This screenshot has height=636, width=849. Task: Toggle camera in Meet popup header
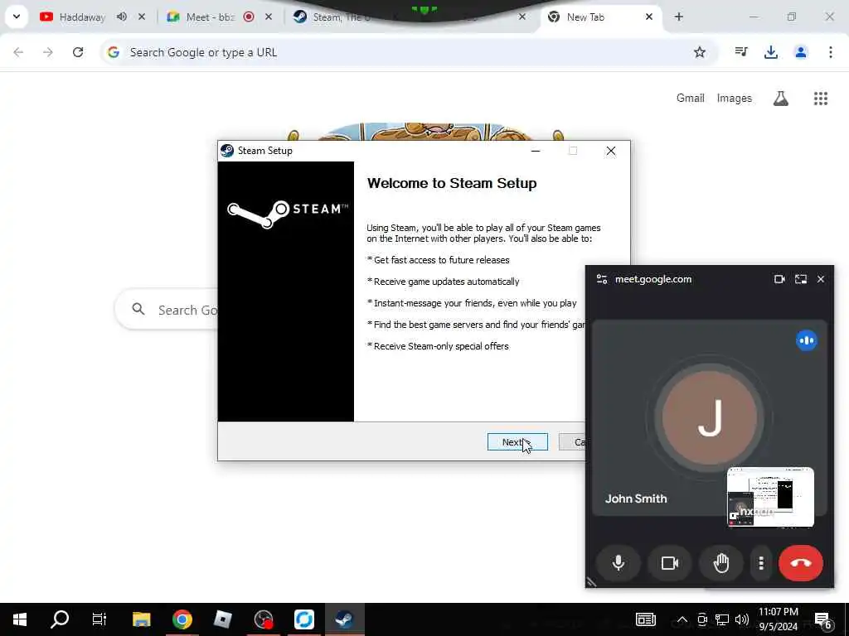(x=779, y=279)
